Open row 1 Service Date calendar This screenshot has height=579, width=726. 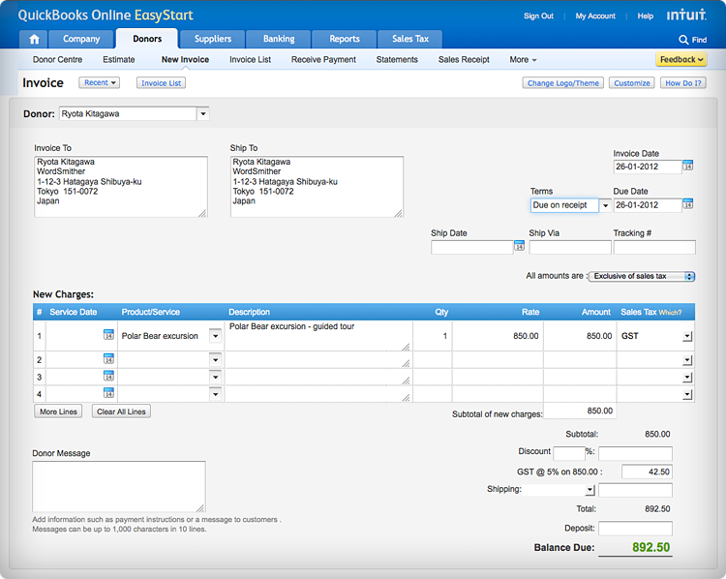[x=108, y=334]
